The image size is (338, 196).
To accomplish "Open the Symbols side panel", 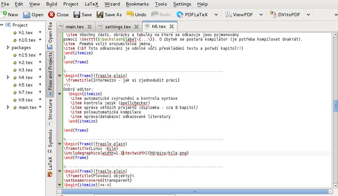I will (x=50, y=141).
